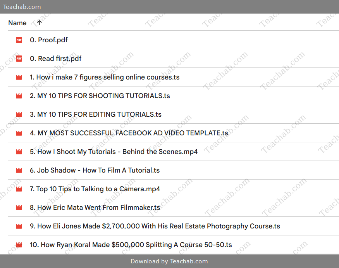Open 0. Read first.pdf
339x268 pixels.
[55, 59]
